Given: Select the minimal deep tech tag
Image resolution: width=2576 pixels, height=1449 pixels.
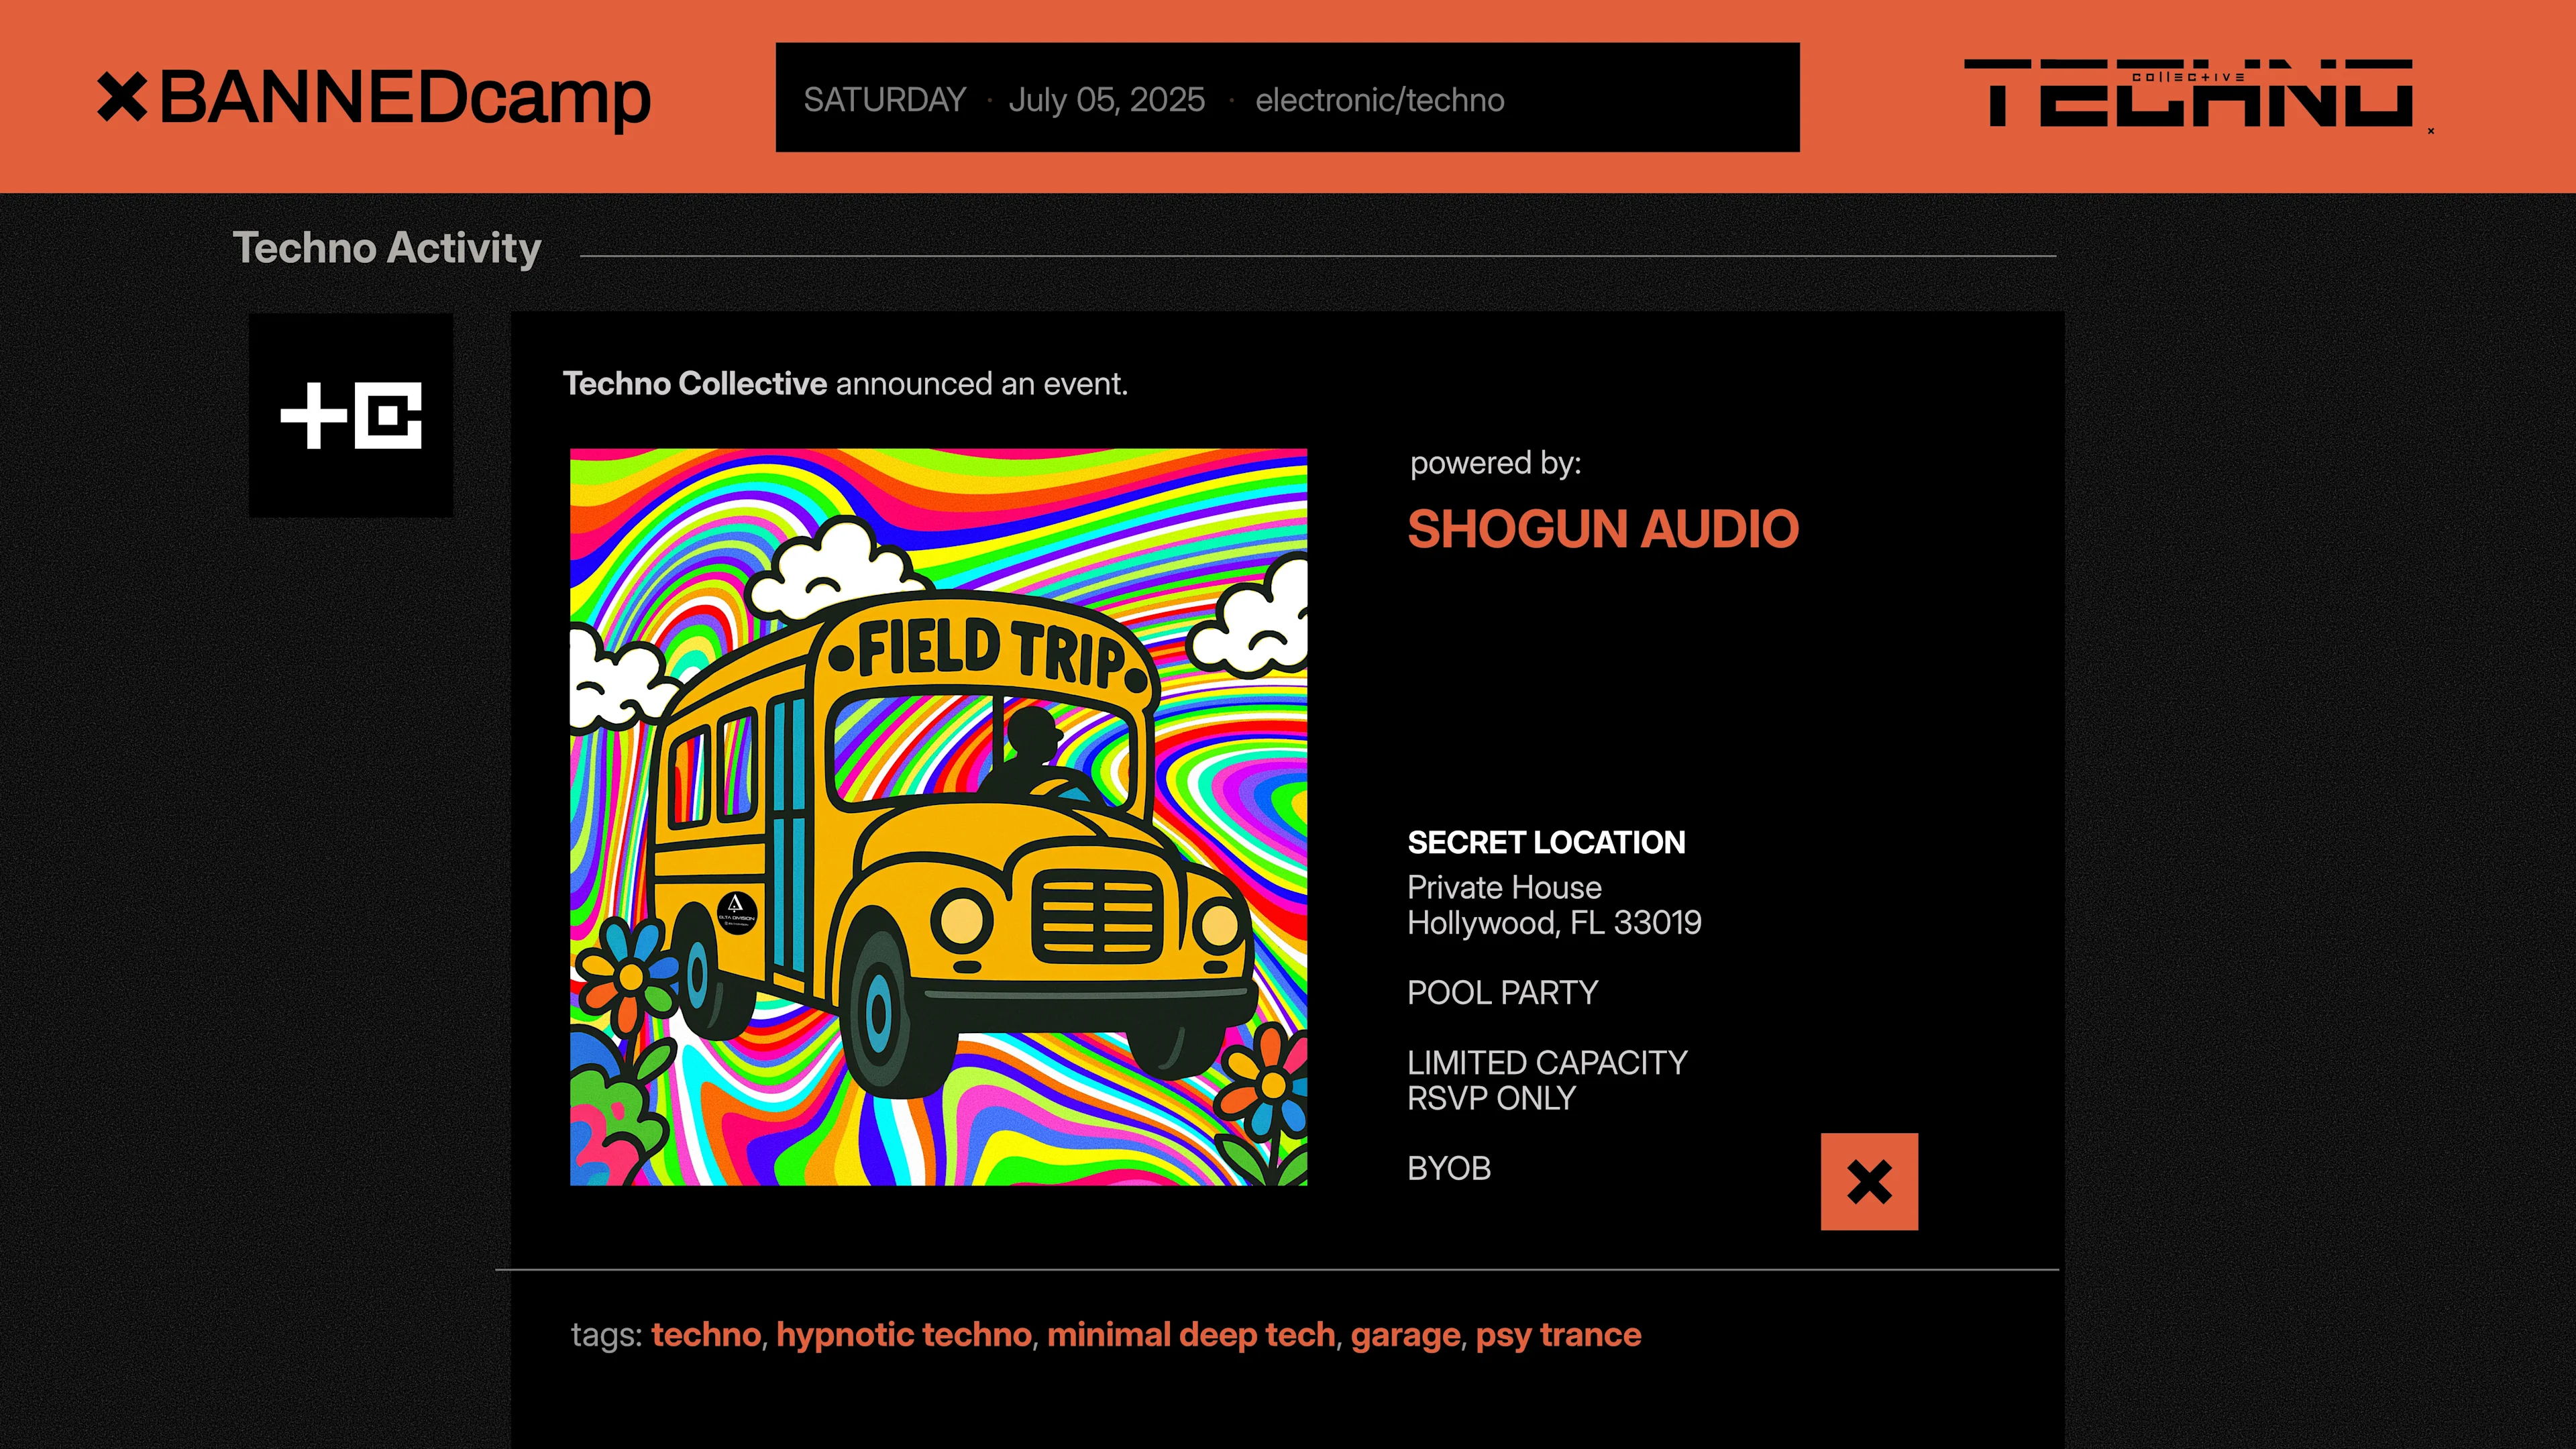Looking at the screenshot, I should (x=1191, y=1335).
